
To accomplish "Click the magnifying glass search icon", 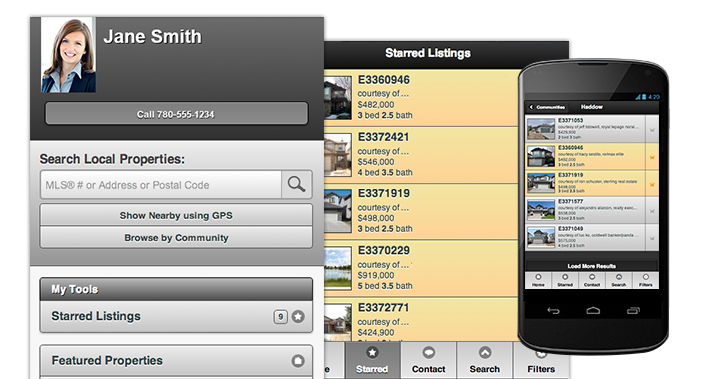I will tap(297, 185).
